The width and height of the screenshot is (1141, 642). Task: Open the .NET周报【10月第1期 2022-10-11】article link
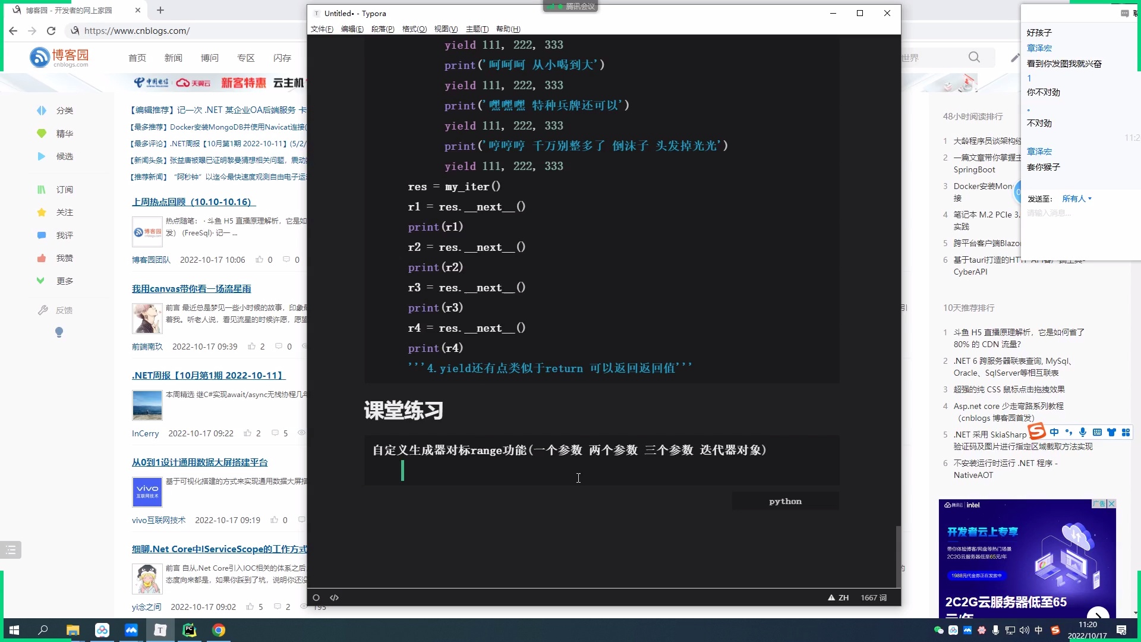(x=207, y=375)
